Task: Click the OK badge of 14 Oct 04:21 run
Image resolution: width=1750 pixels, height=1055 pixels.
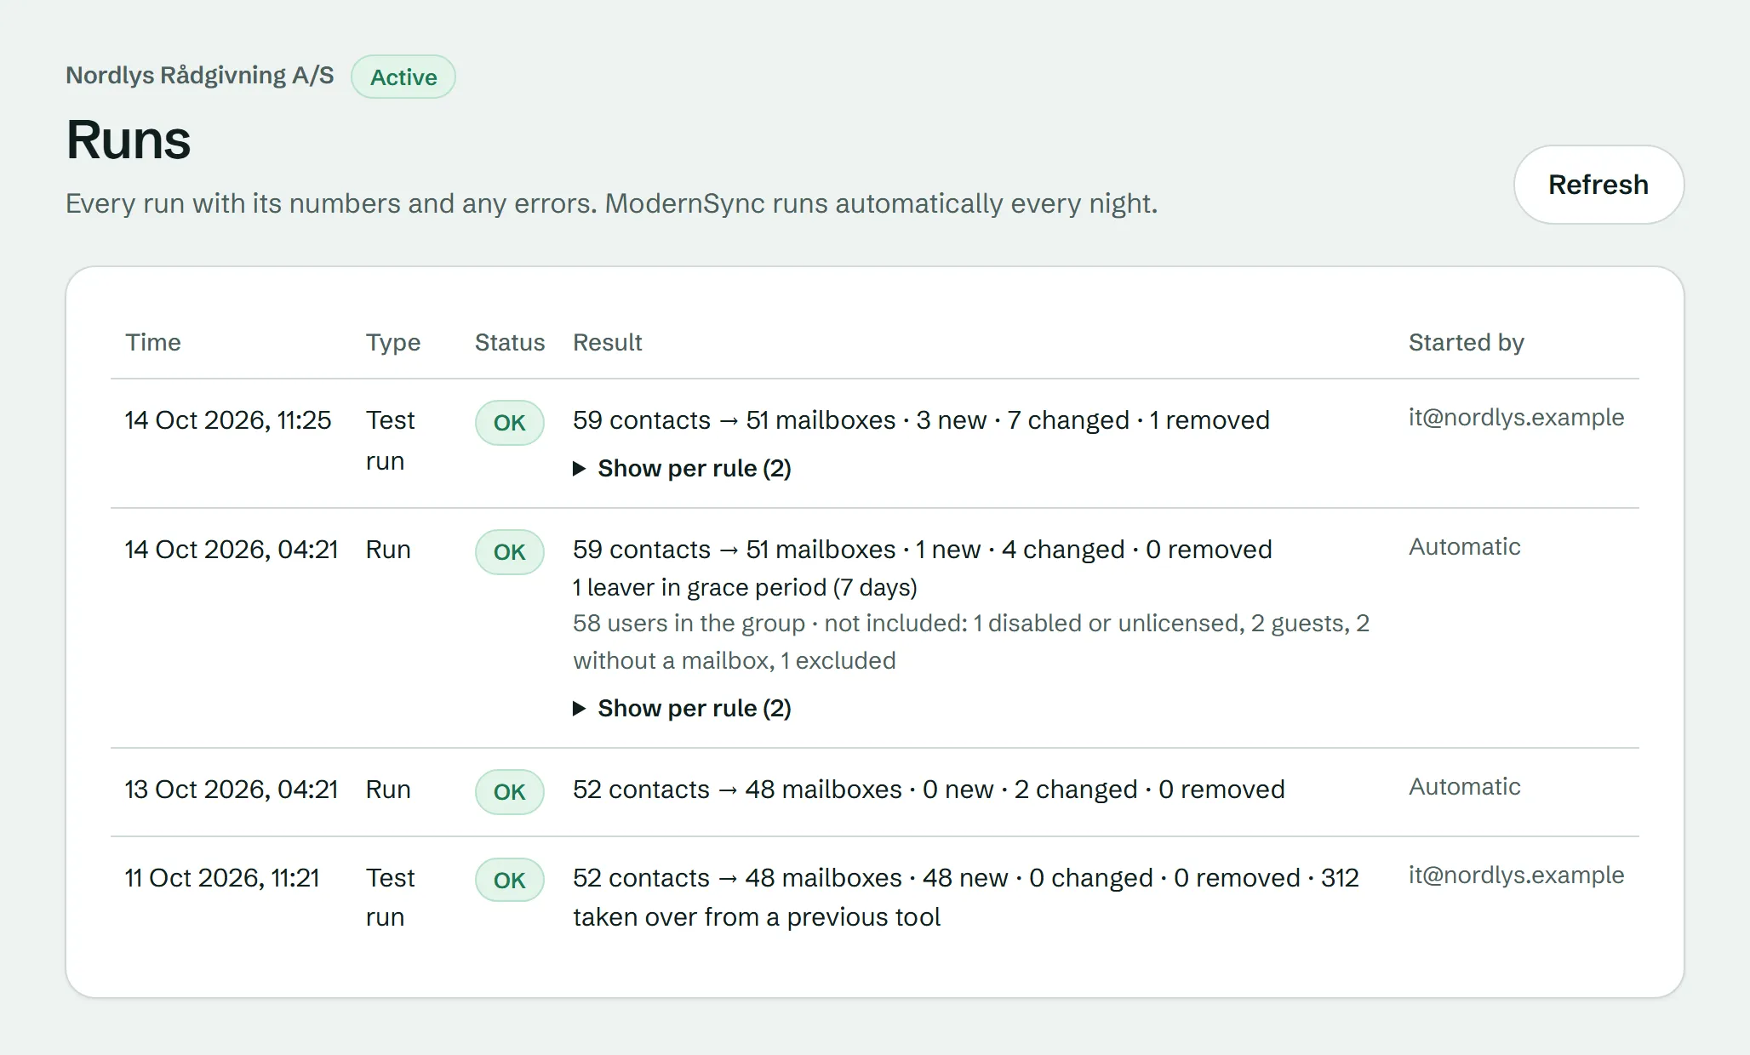Action: pos(509,552)
